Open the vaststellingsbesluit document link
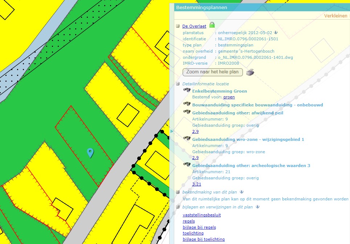The image size is (350, 244). point(202,215)
